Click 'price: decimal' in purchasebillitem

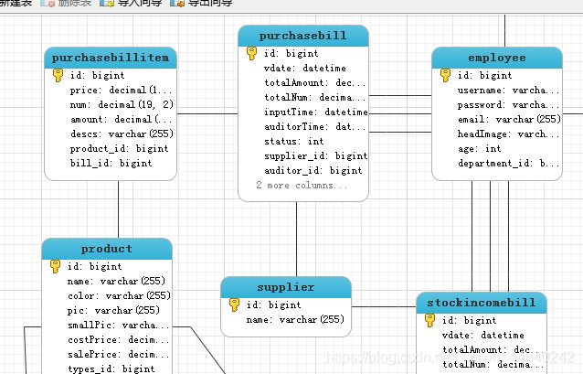pos(122,90)
